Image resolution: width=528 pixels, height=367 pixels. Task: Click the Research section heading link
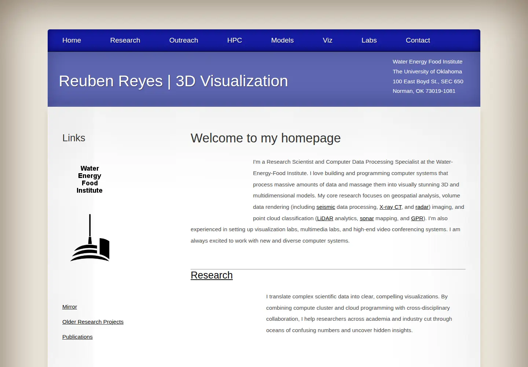[x=212, y=275]
